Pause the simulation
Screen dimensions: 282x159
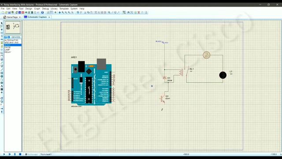[15, 154]
